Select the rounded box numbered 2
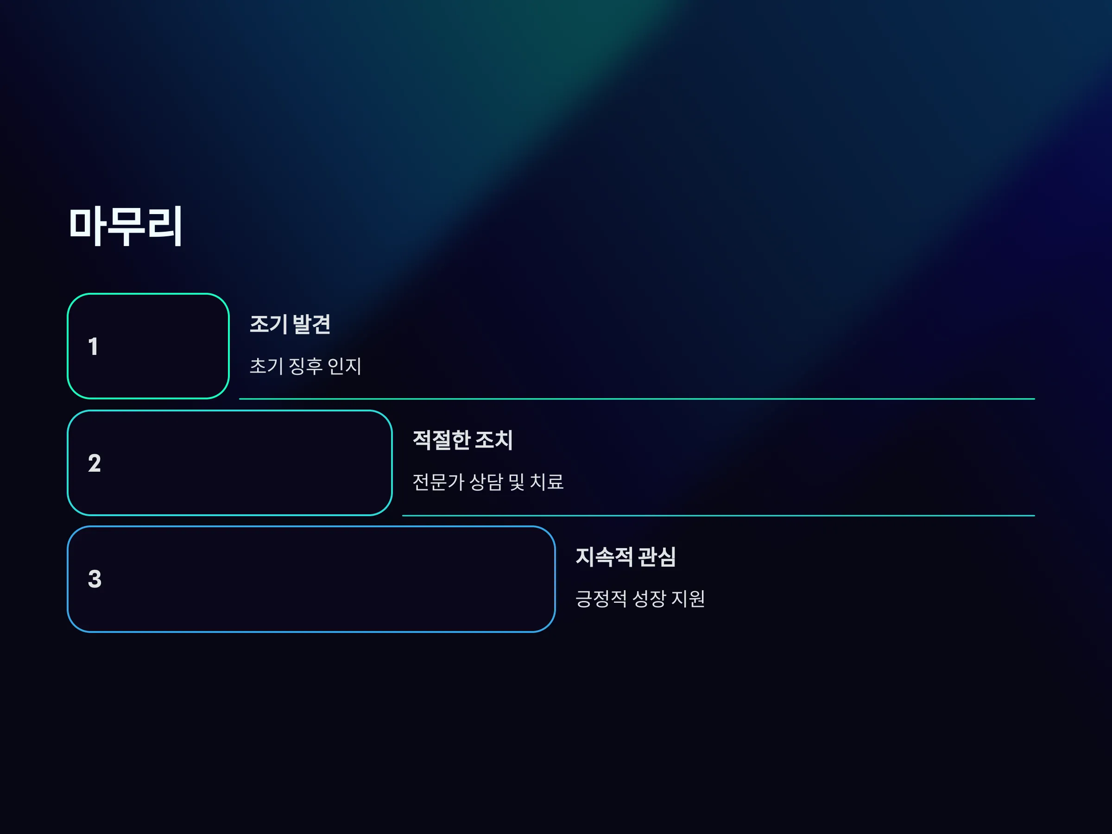The image size is (1112, 834). [230, 462]
